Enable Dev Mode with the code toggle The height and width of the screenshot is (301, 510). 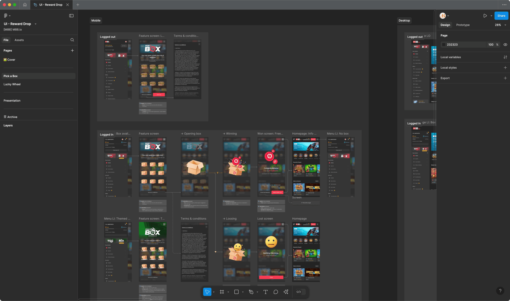click(299, 292)
